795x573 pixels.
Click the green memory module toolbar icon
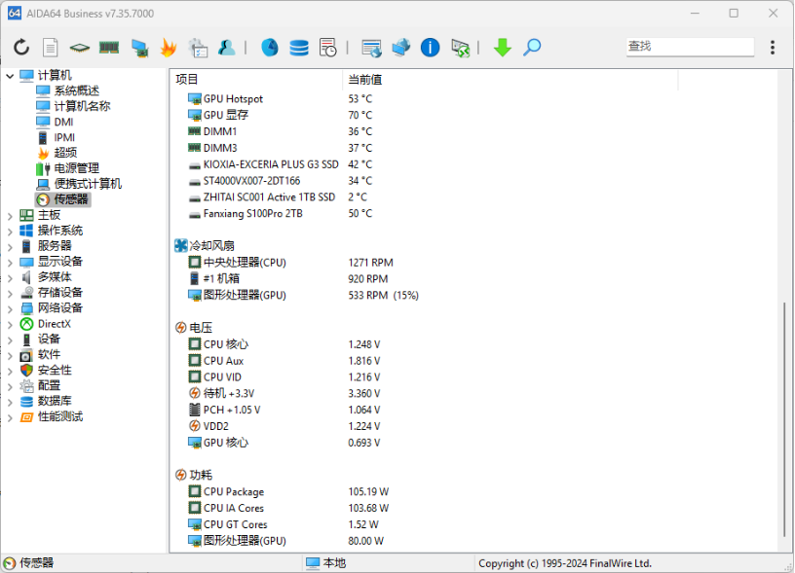pyautogui.click(x=109, y=48)
